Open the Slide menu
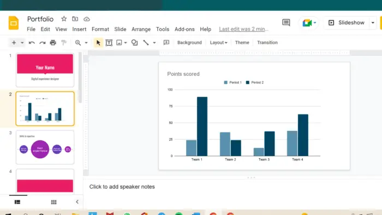The height and width of the screenshot is (215, 382). click(x=120, y=29)
